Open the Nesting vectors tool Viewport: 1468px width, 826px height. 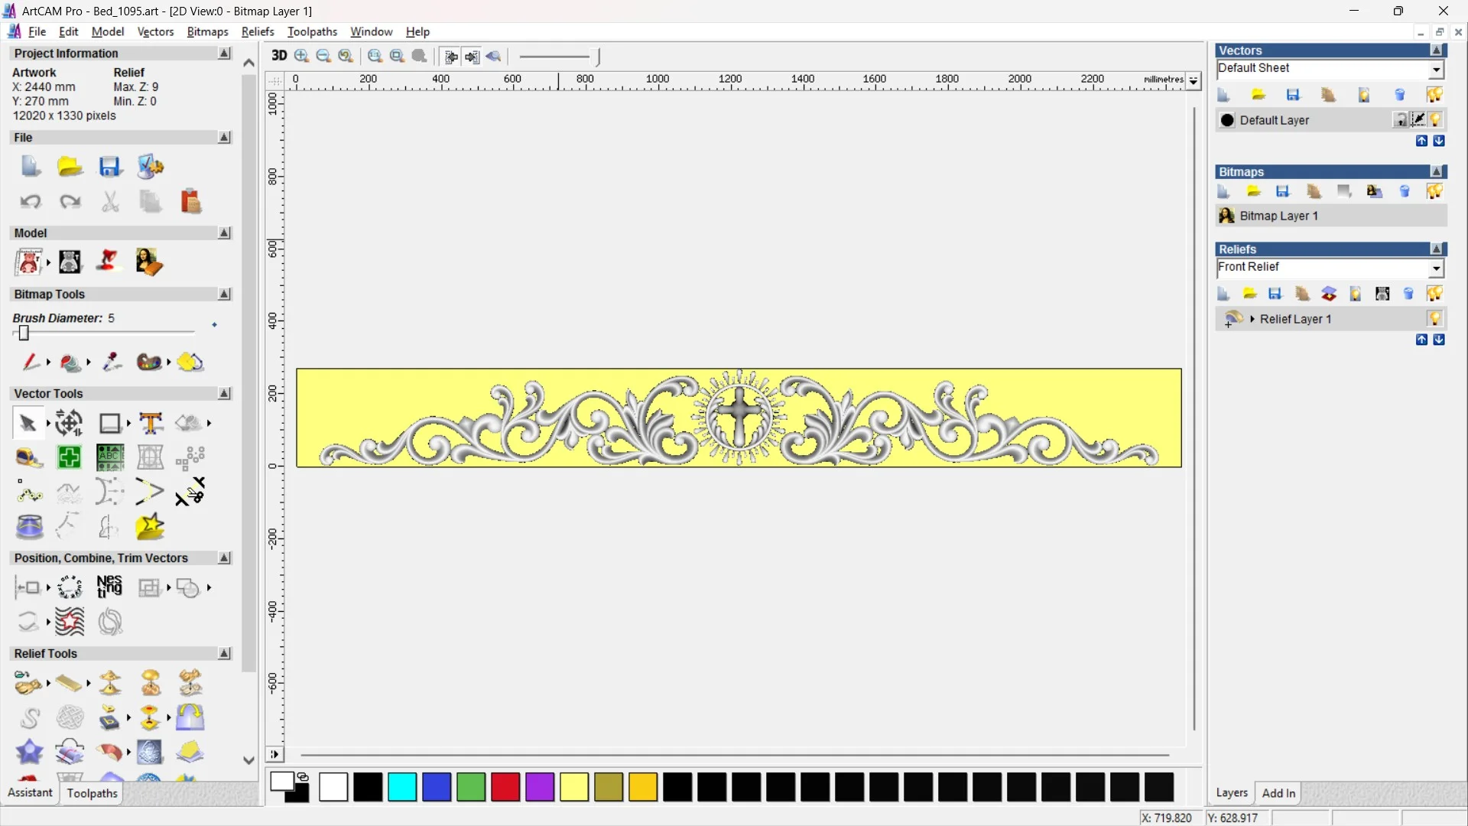click(x=109, y=587)
